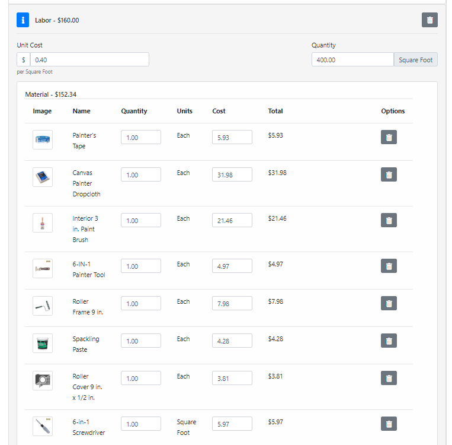Viewport: 452px width, 445px height.
Task: Edit Painter's Tape cost field 5.93
Action: pyautogui.click(x=232, y=137)
